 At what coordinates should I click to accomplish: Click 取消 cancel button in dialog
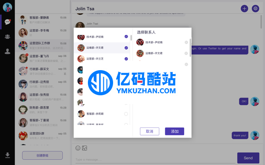click(x=150, y=131)
